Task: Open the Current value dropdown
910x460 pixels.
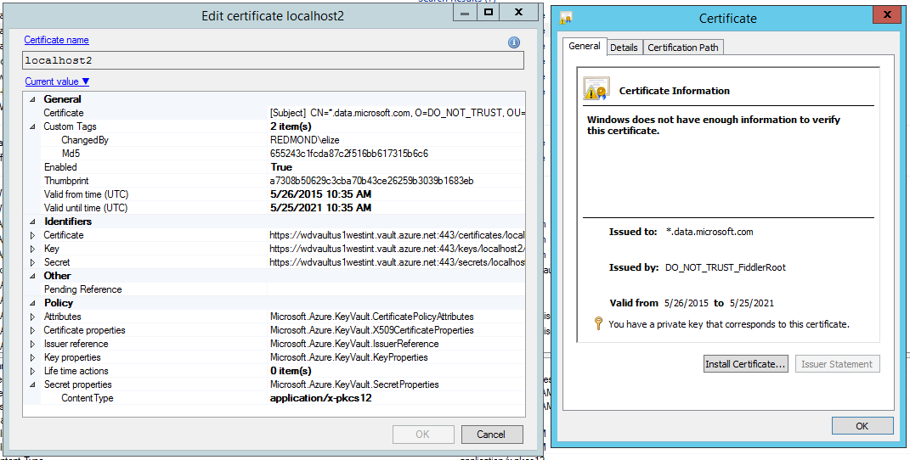Action: (57, 81)
